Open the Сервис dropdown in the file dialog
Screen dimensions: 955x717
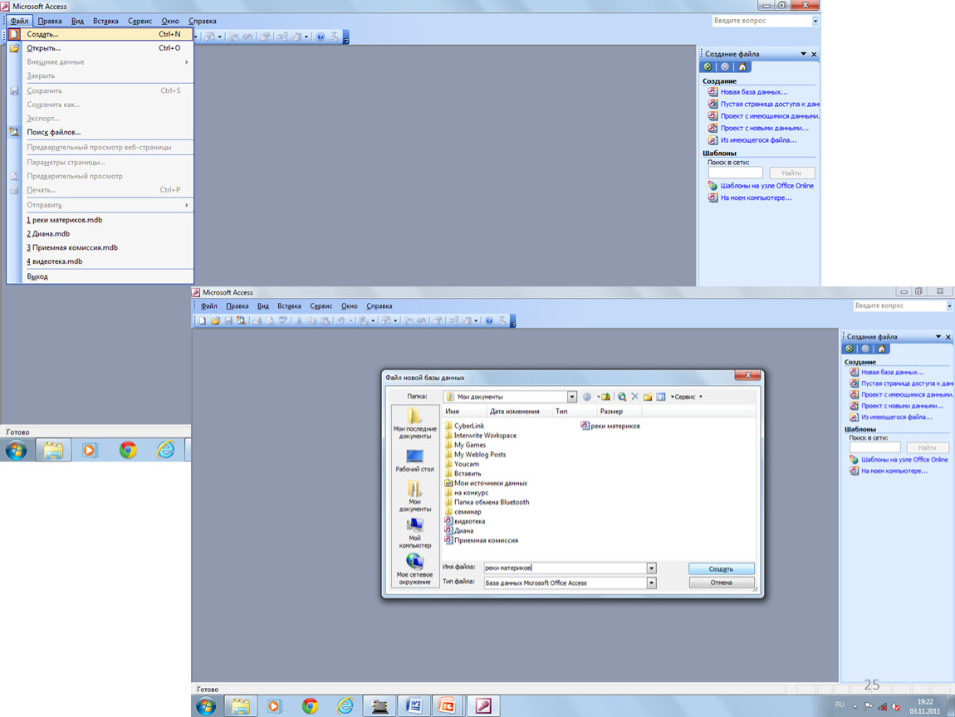687,397
